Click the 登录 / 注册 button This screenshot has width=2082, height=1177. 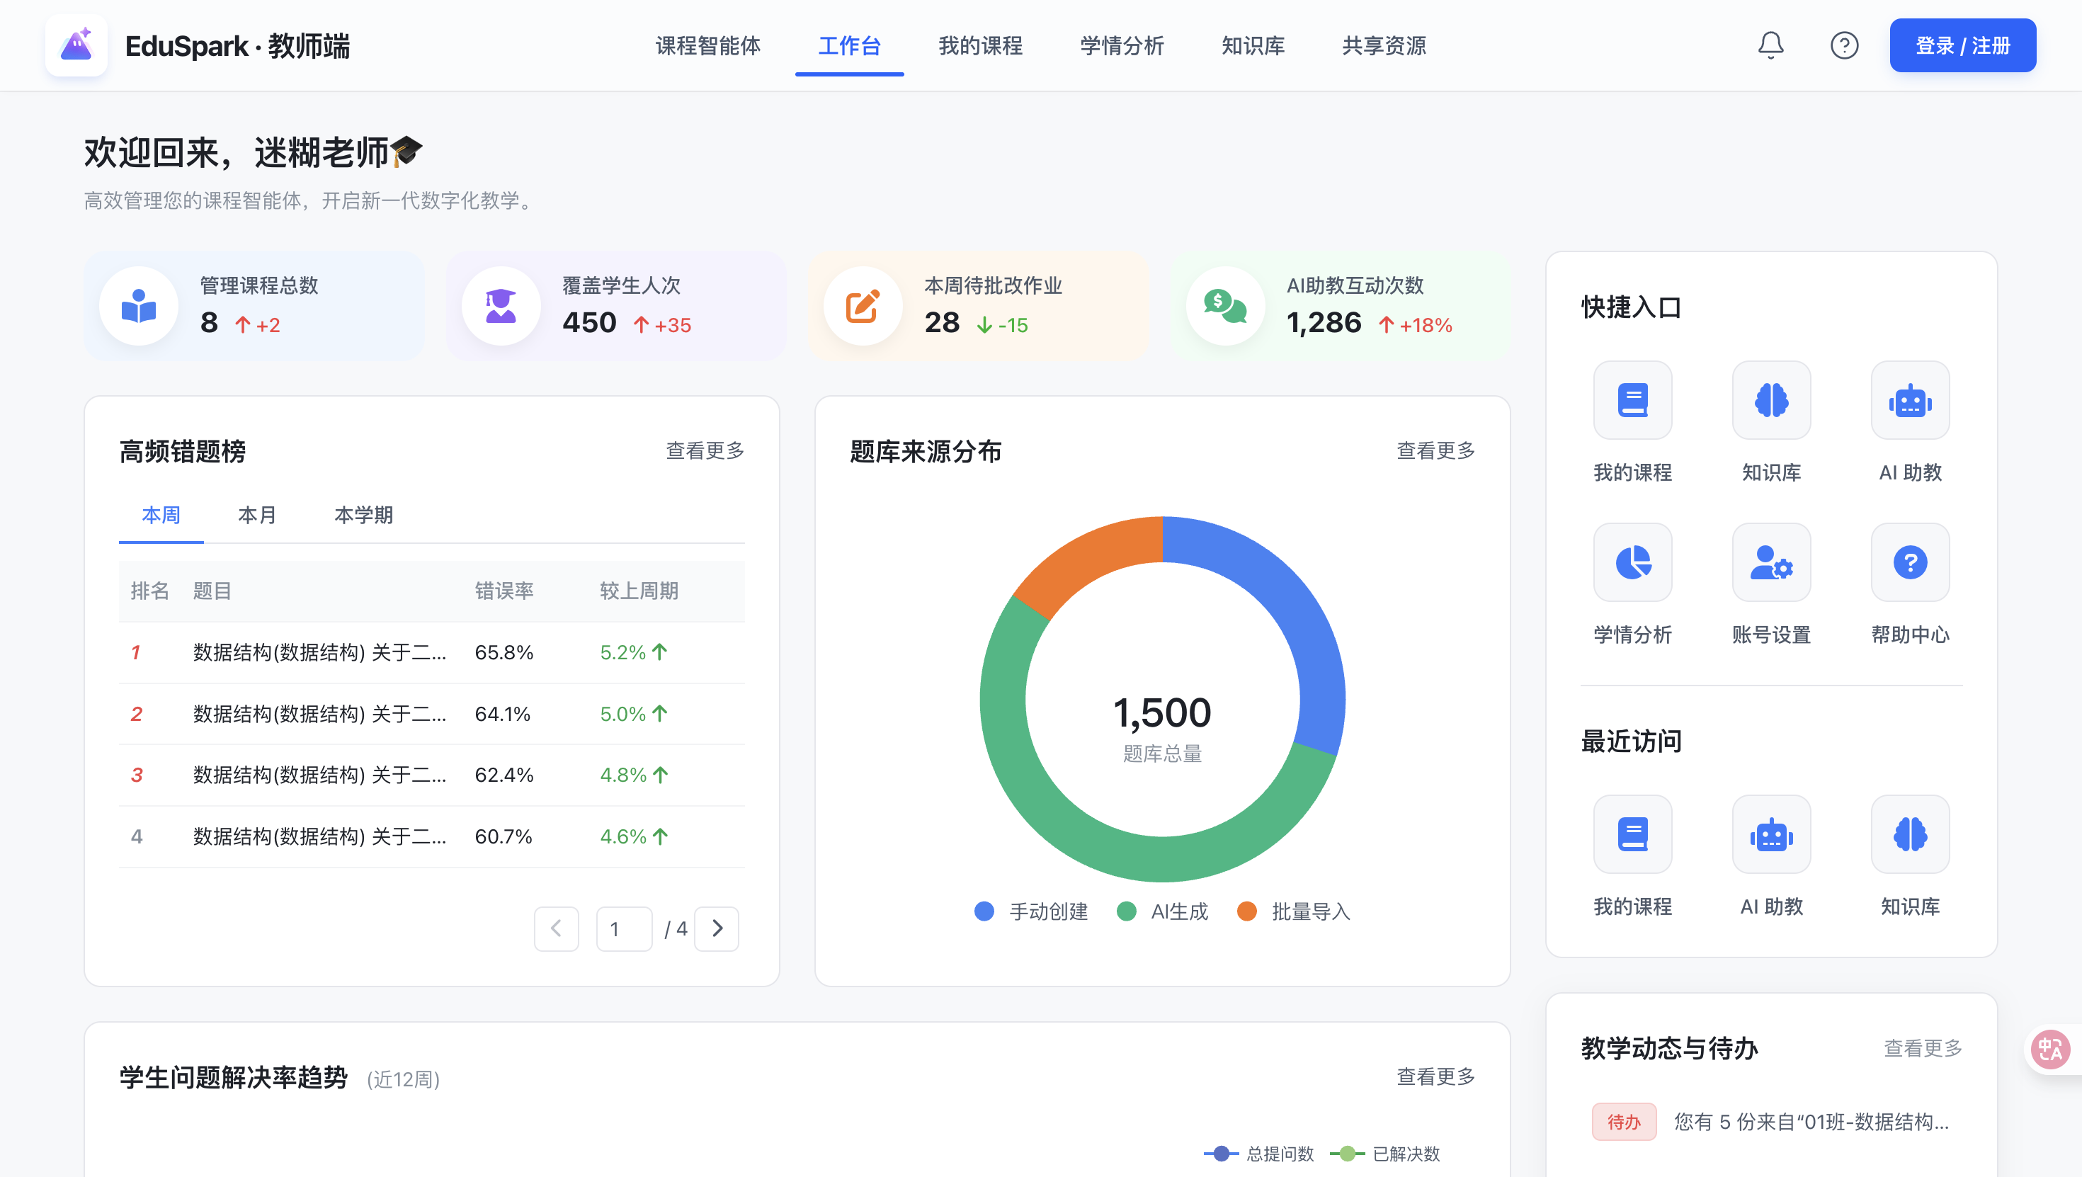tap(1962, 45)
